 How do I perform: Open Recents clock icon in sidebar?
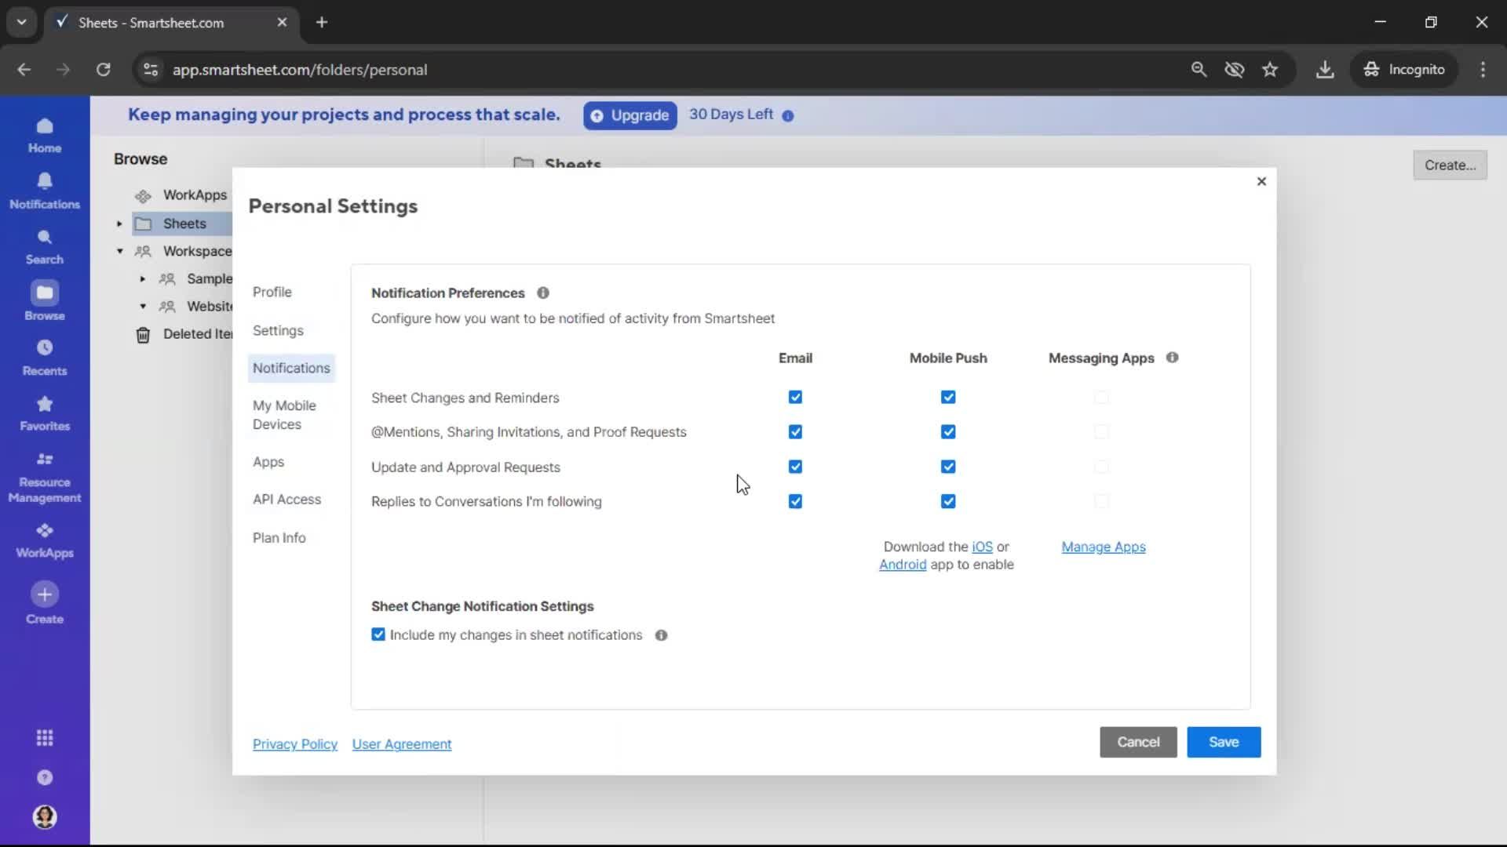45,357
